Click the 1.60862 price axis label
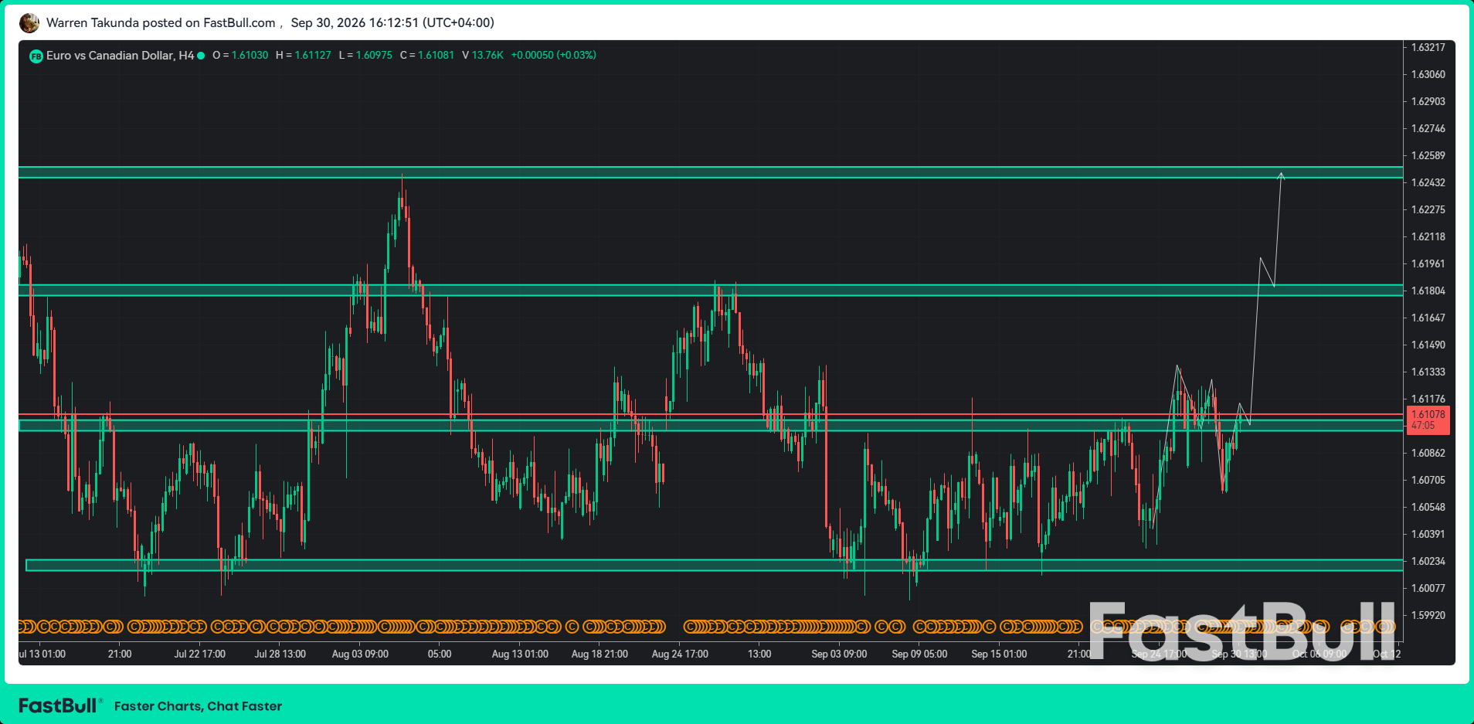The image size is (1474, 724). pos(1428,453)
